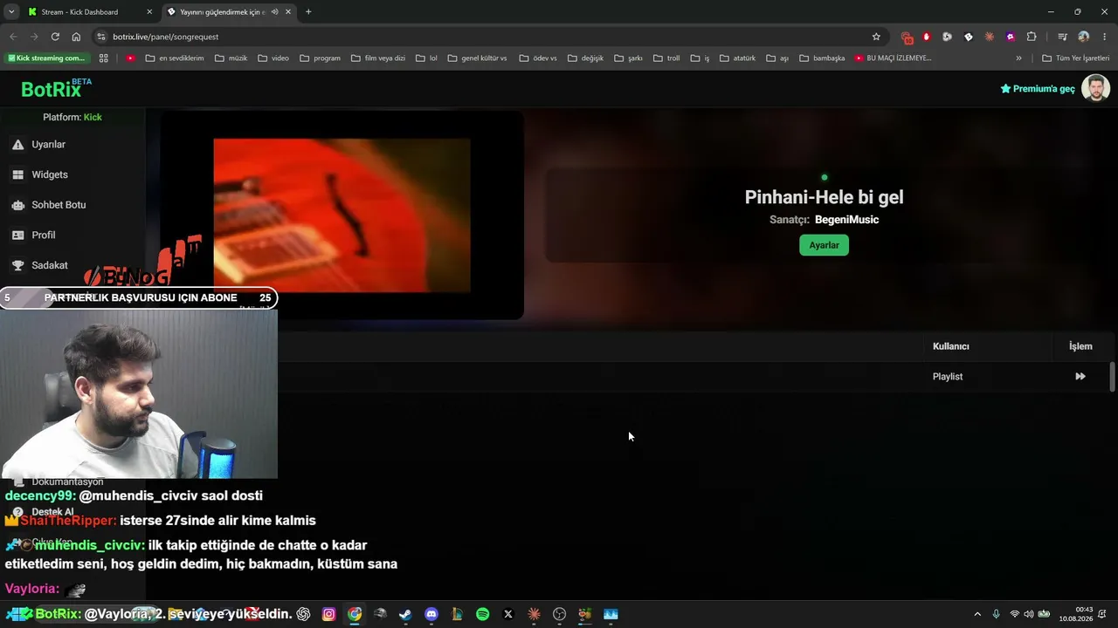Open the video bookmark folder
Screen dimensions: 1118x628
(273, 58)
